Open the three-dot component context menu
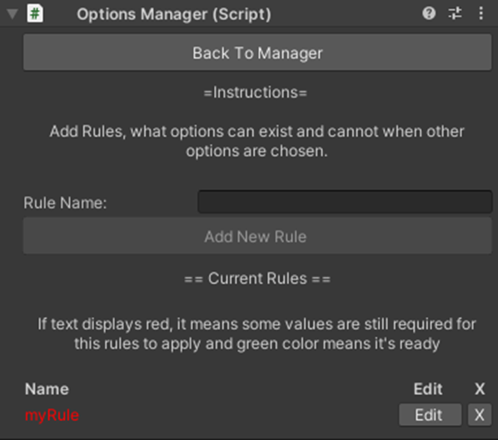Image resolution: width=498 pixels, height=440 pixels. click(481, 13)
